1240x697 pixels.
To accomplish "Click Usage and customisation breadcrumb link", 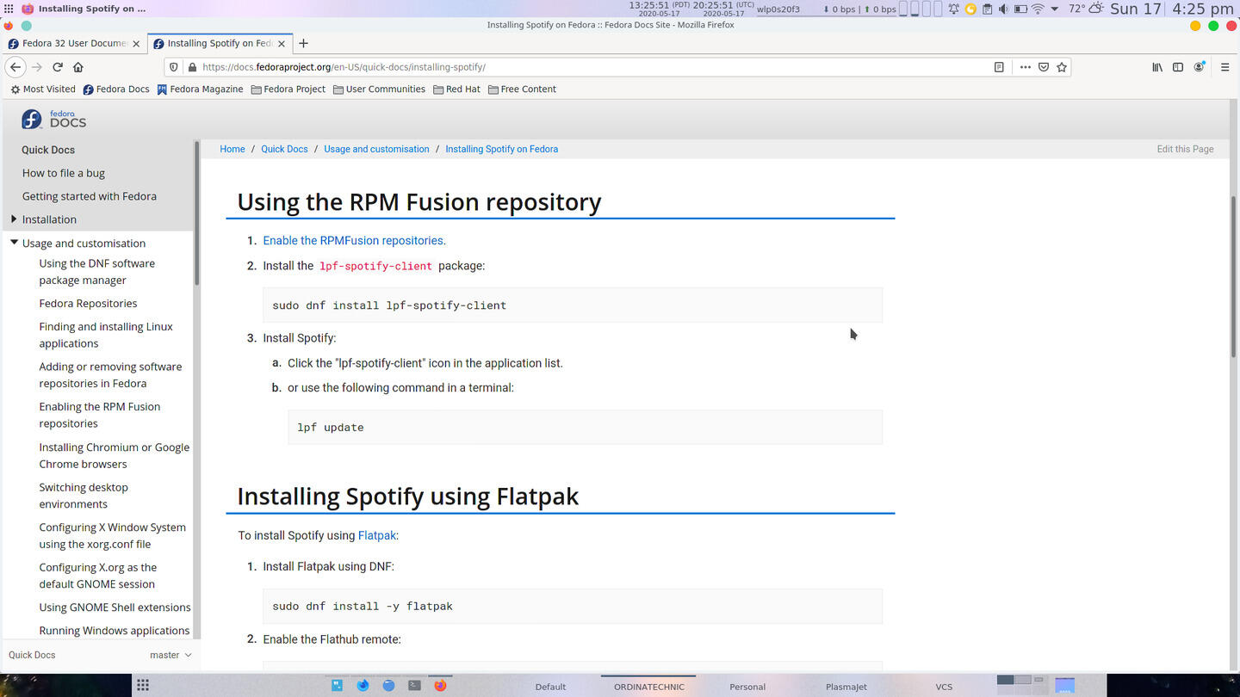I will point(376,149).
